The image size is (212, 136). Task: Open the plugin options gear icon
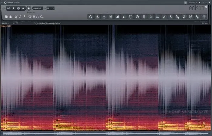[x=5, y=2]
